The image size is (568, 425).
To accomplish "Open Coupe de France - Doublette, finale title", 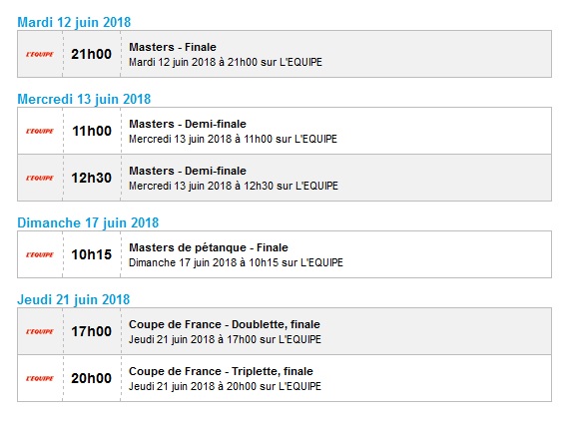I will 225,324.
